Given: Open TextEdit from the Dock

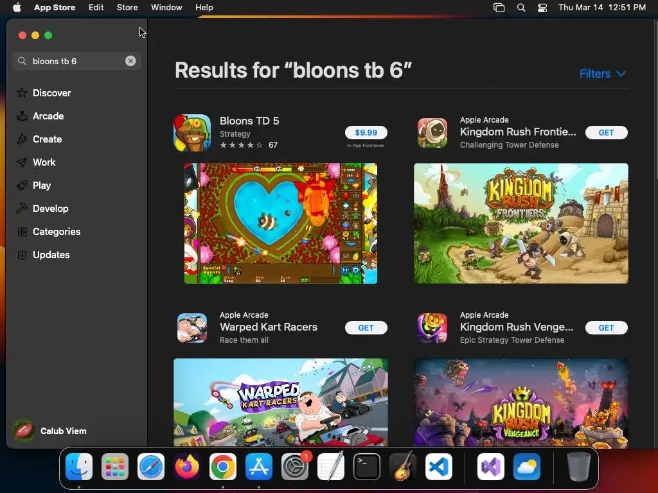Looking at the screenshot, I should [x=331, y=467].
